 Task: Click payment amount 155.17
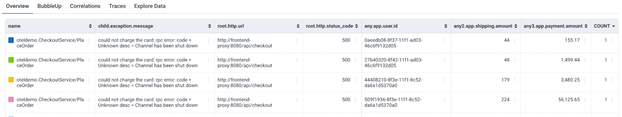click(x=572, y=40)
